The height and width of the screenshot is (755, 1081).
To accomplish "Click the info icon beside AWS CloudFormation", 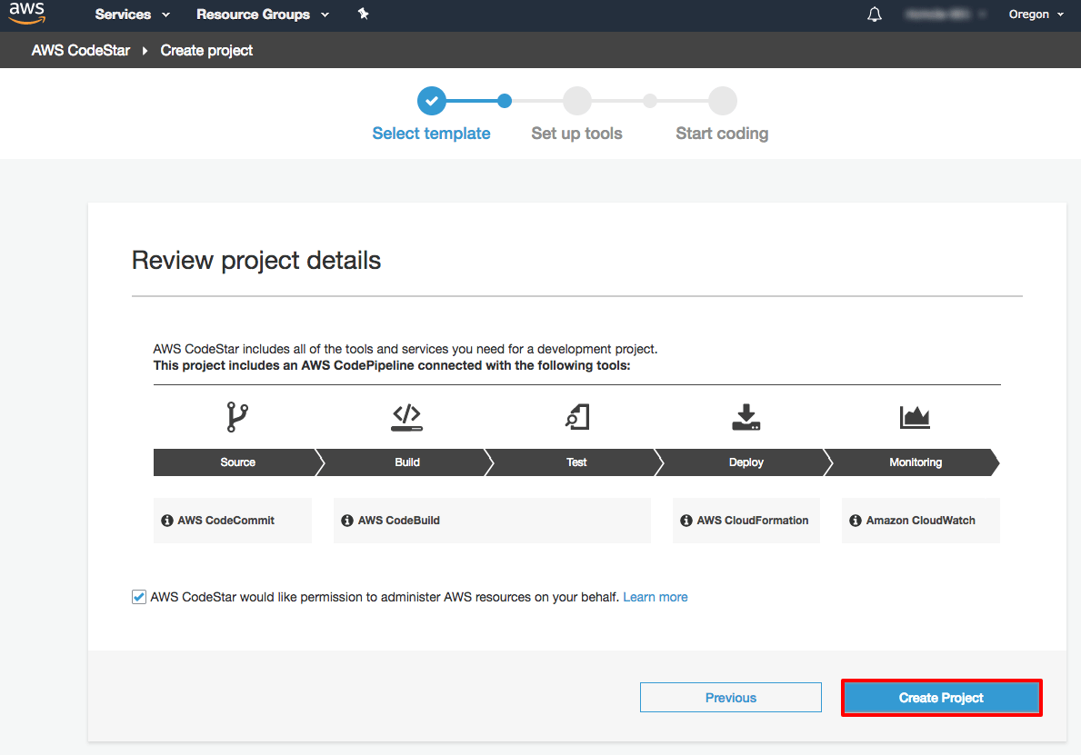I will [686, 521].
